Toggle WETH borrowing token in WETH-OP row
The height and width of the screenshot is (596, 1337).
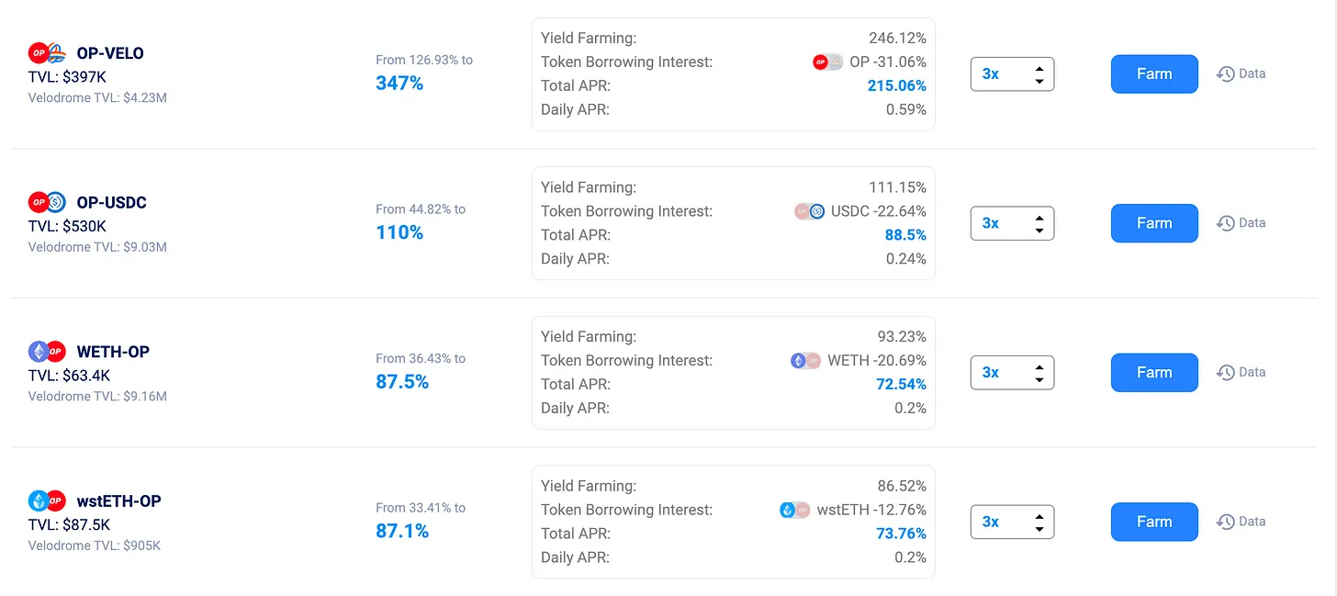[805, 361]
